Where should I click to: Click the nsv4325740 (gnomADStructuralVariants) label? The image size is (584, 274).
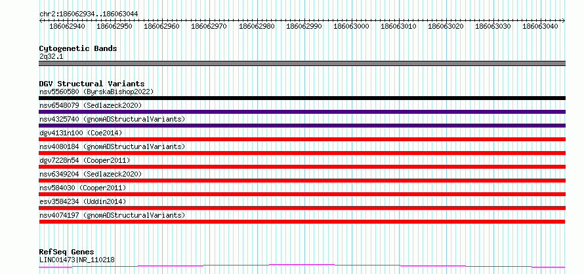pos(112,119)
